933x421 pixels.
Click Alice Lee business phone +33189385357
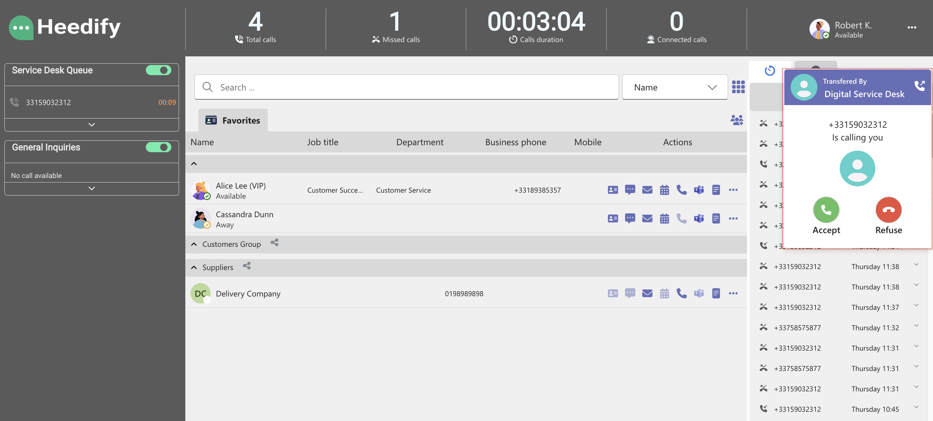pos(538,190)
